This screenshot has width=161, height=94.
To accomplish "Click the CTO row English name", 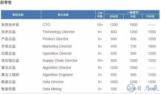I will (46, 25).
